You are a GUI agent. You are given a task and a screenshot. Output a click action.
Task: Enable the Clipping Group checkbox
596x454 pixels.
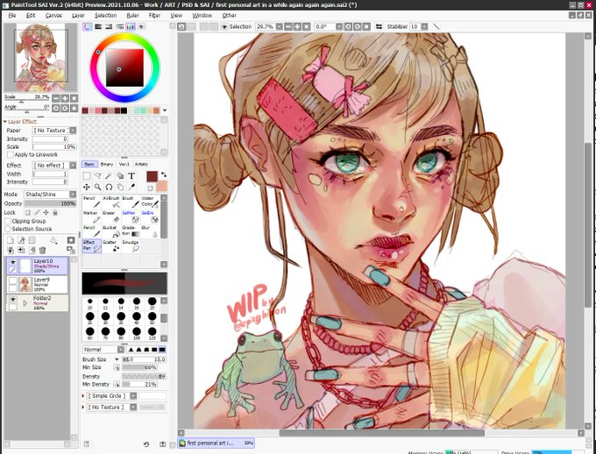coord(8,221)
